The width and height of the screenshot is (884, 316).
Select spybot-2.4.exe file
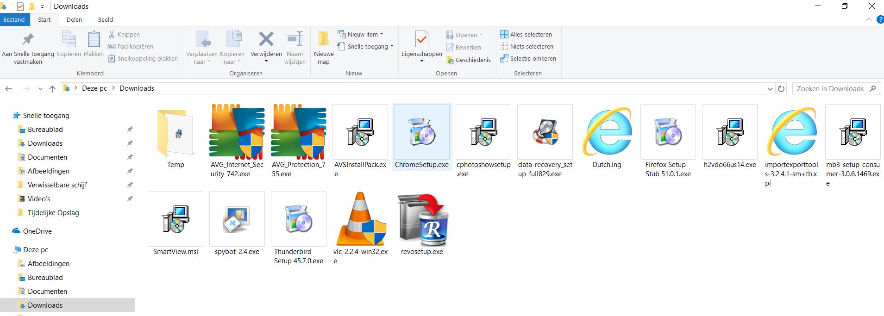pos(237,224)
